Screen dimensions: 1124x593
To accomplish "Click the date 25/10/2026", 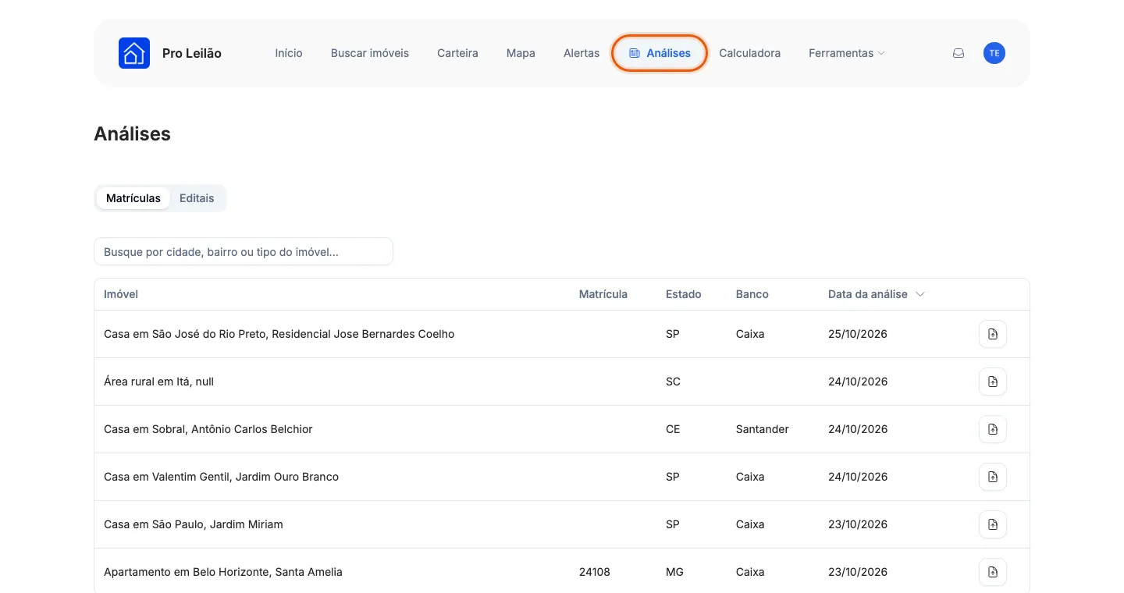I will [x=858, y=334].
